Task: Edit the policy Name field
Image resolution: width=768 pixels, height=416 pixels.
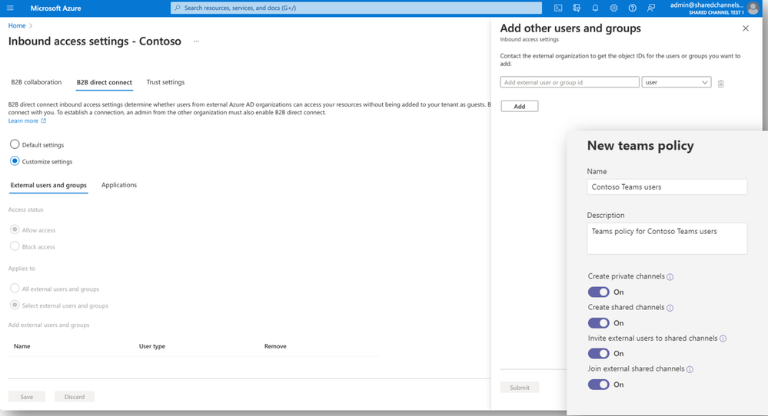Action: (x=667, y=187)
